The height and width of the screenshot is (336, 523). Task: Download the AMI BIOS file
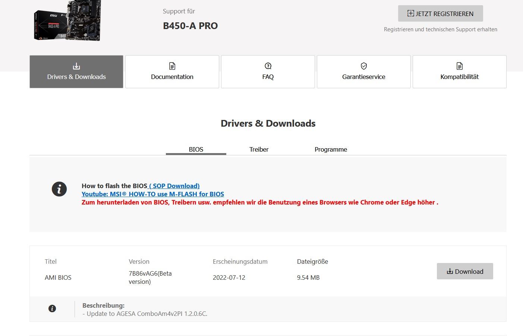coord(465,271)
